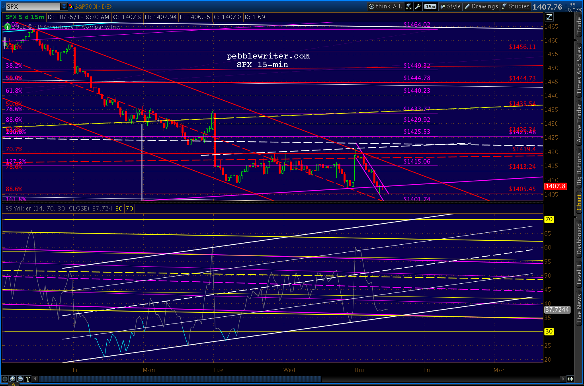Select the crosshair pan tool
The image size is (584, 386).
pyautogui.click(x=5, y=379)
